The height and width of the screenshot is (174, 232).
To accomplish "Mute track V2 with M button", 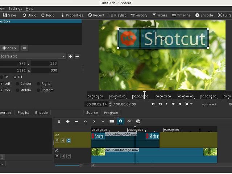I will (57, 141).
